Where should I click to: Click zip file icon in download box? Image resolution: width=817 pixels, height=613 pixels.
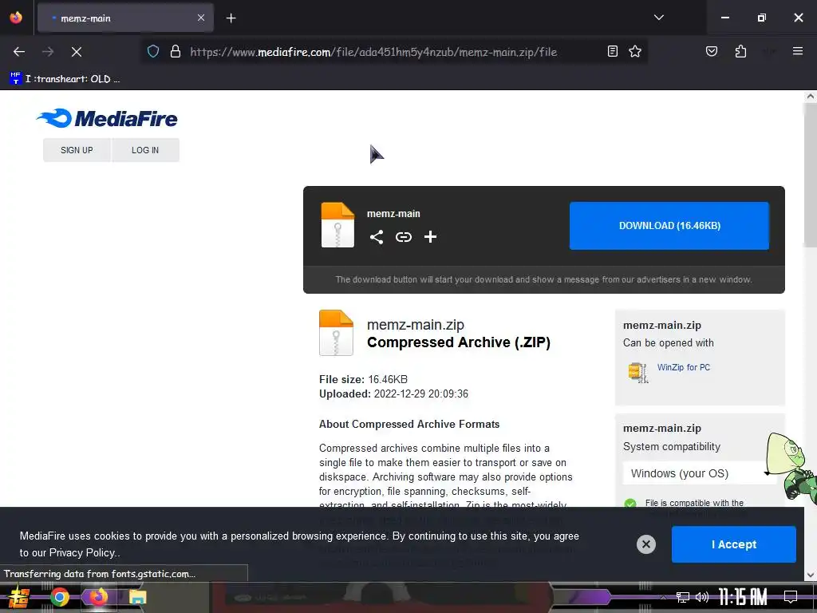pyautogui.click(x=337, y=224)
